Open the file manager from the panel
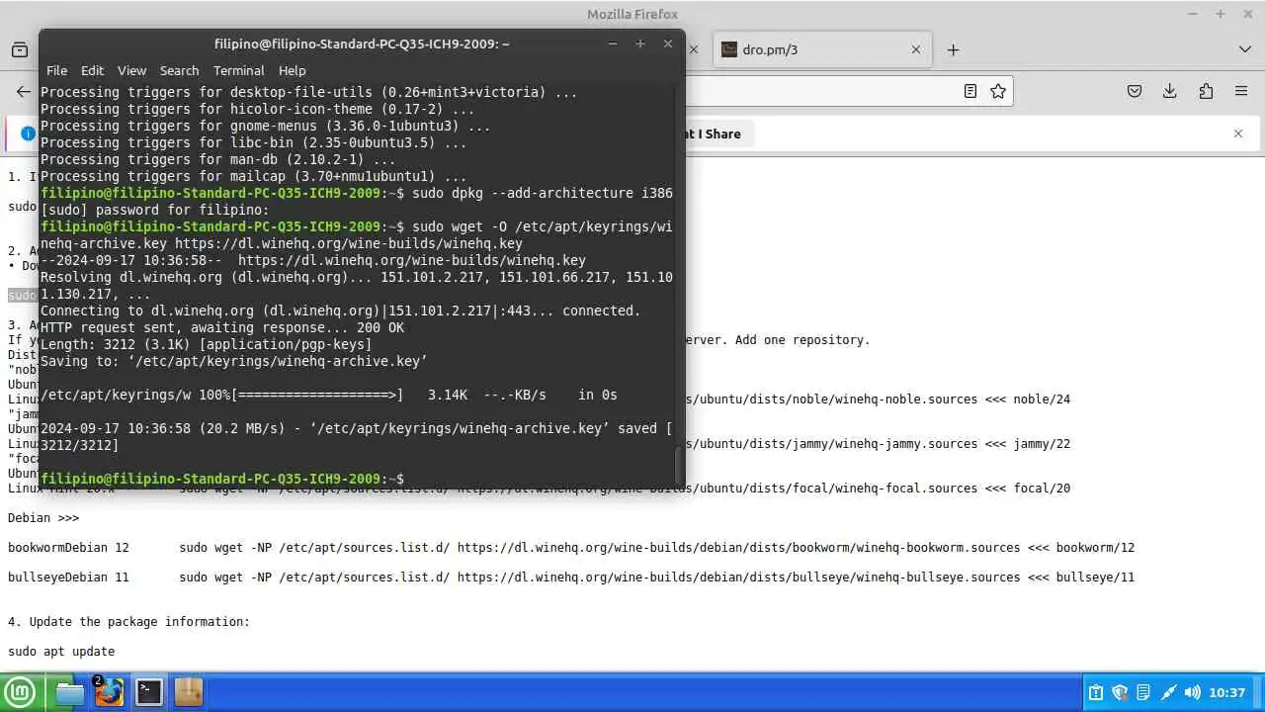The height and width of the screenshot is (712, 1265). [69, 692]
